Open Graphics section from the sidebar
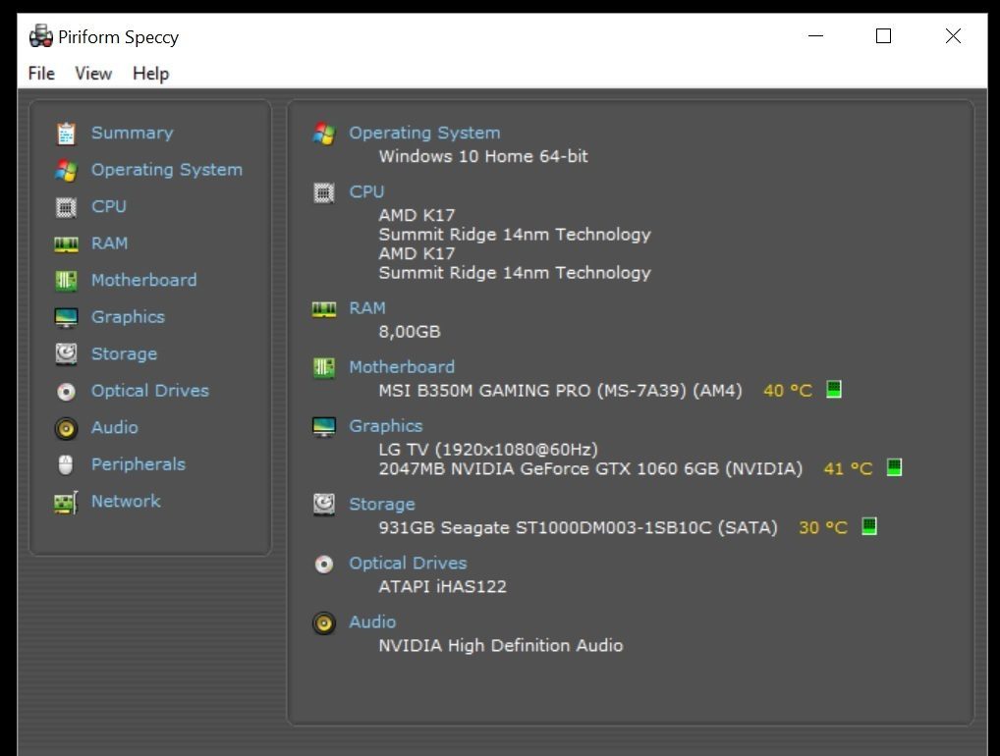This screenshot has width=1000, height=756. (128, 317)
